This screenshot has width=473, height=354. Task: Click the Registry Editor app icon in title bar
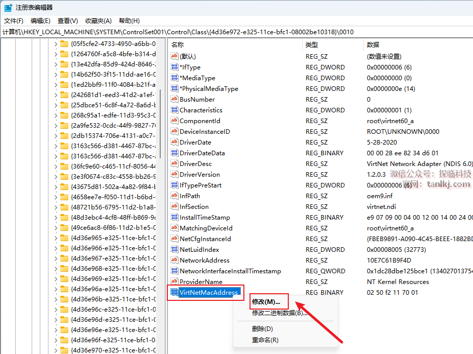[x=8, y=8]
